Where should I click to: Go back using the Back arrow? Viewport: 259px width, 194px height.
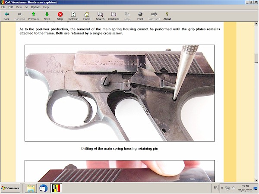(6, 16)
